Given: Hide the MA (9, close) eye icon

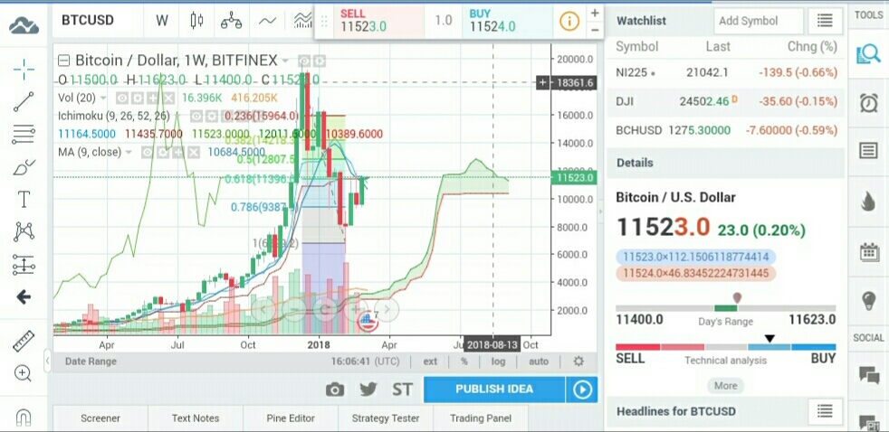Looking at the screenshot, I should coord(147,153).
